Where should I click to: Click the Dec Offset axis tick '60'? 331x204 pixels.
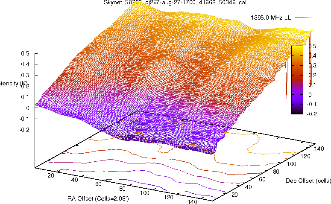[262, 179]
